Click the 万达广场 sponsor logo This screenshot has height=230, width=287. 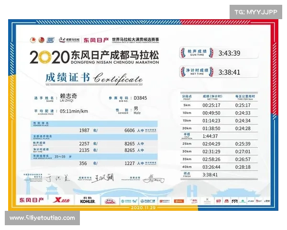point(148,201)
